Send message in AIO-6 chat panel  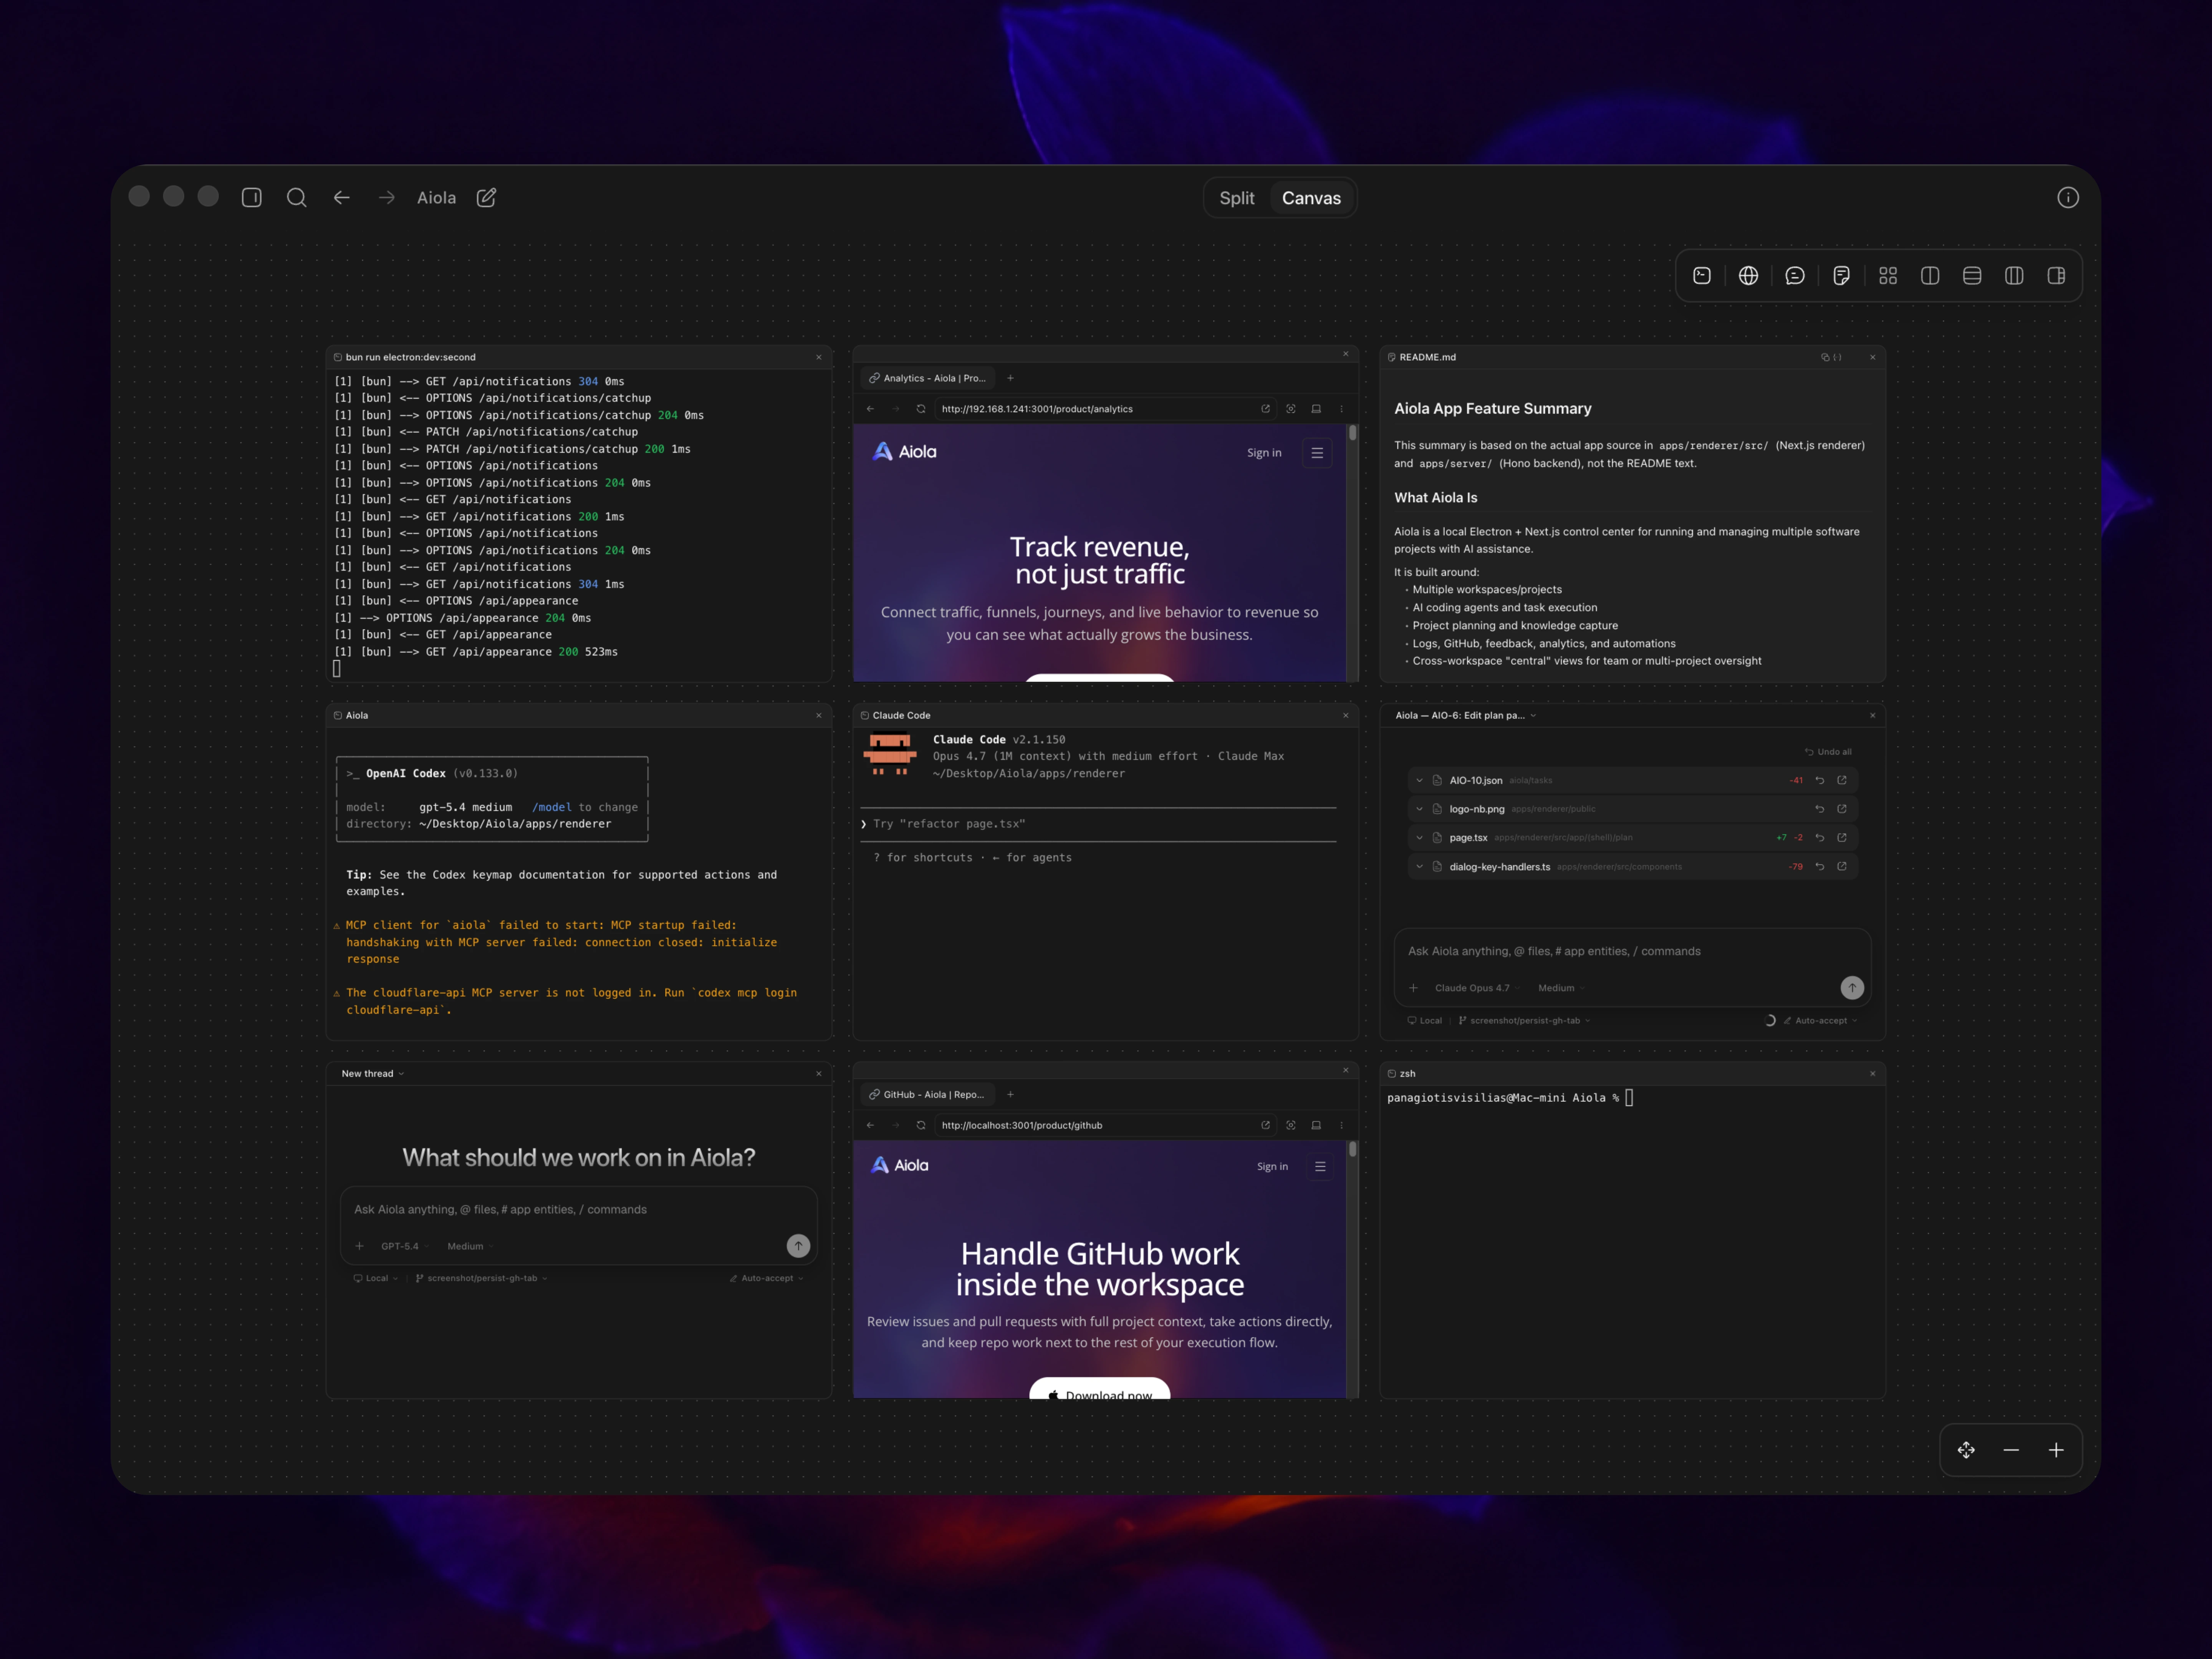pyautogui.click(x=1852, y=988)
